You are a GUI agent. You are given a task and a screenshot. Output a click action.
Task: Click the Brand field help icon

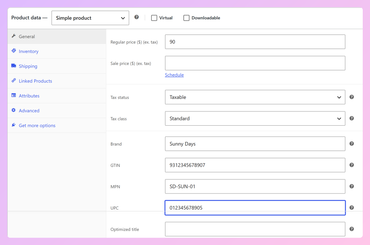click(352, 143)
